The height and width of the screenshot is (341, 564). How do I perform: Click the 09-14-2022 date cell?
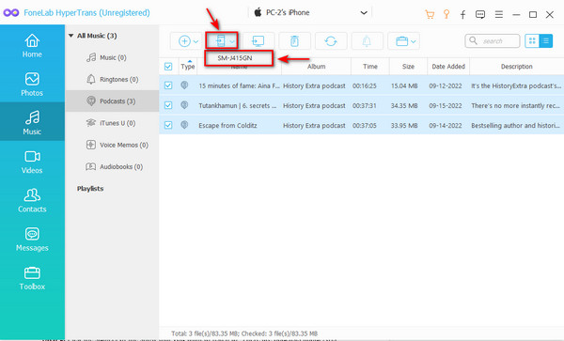pyautogui.click(x=446, y=125)
